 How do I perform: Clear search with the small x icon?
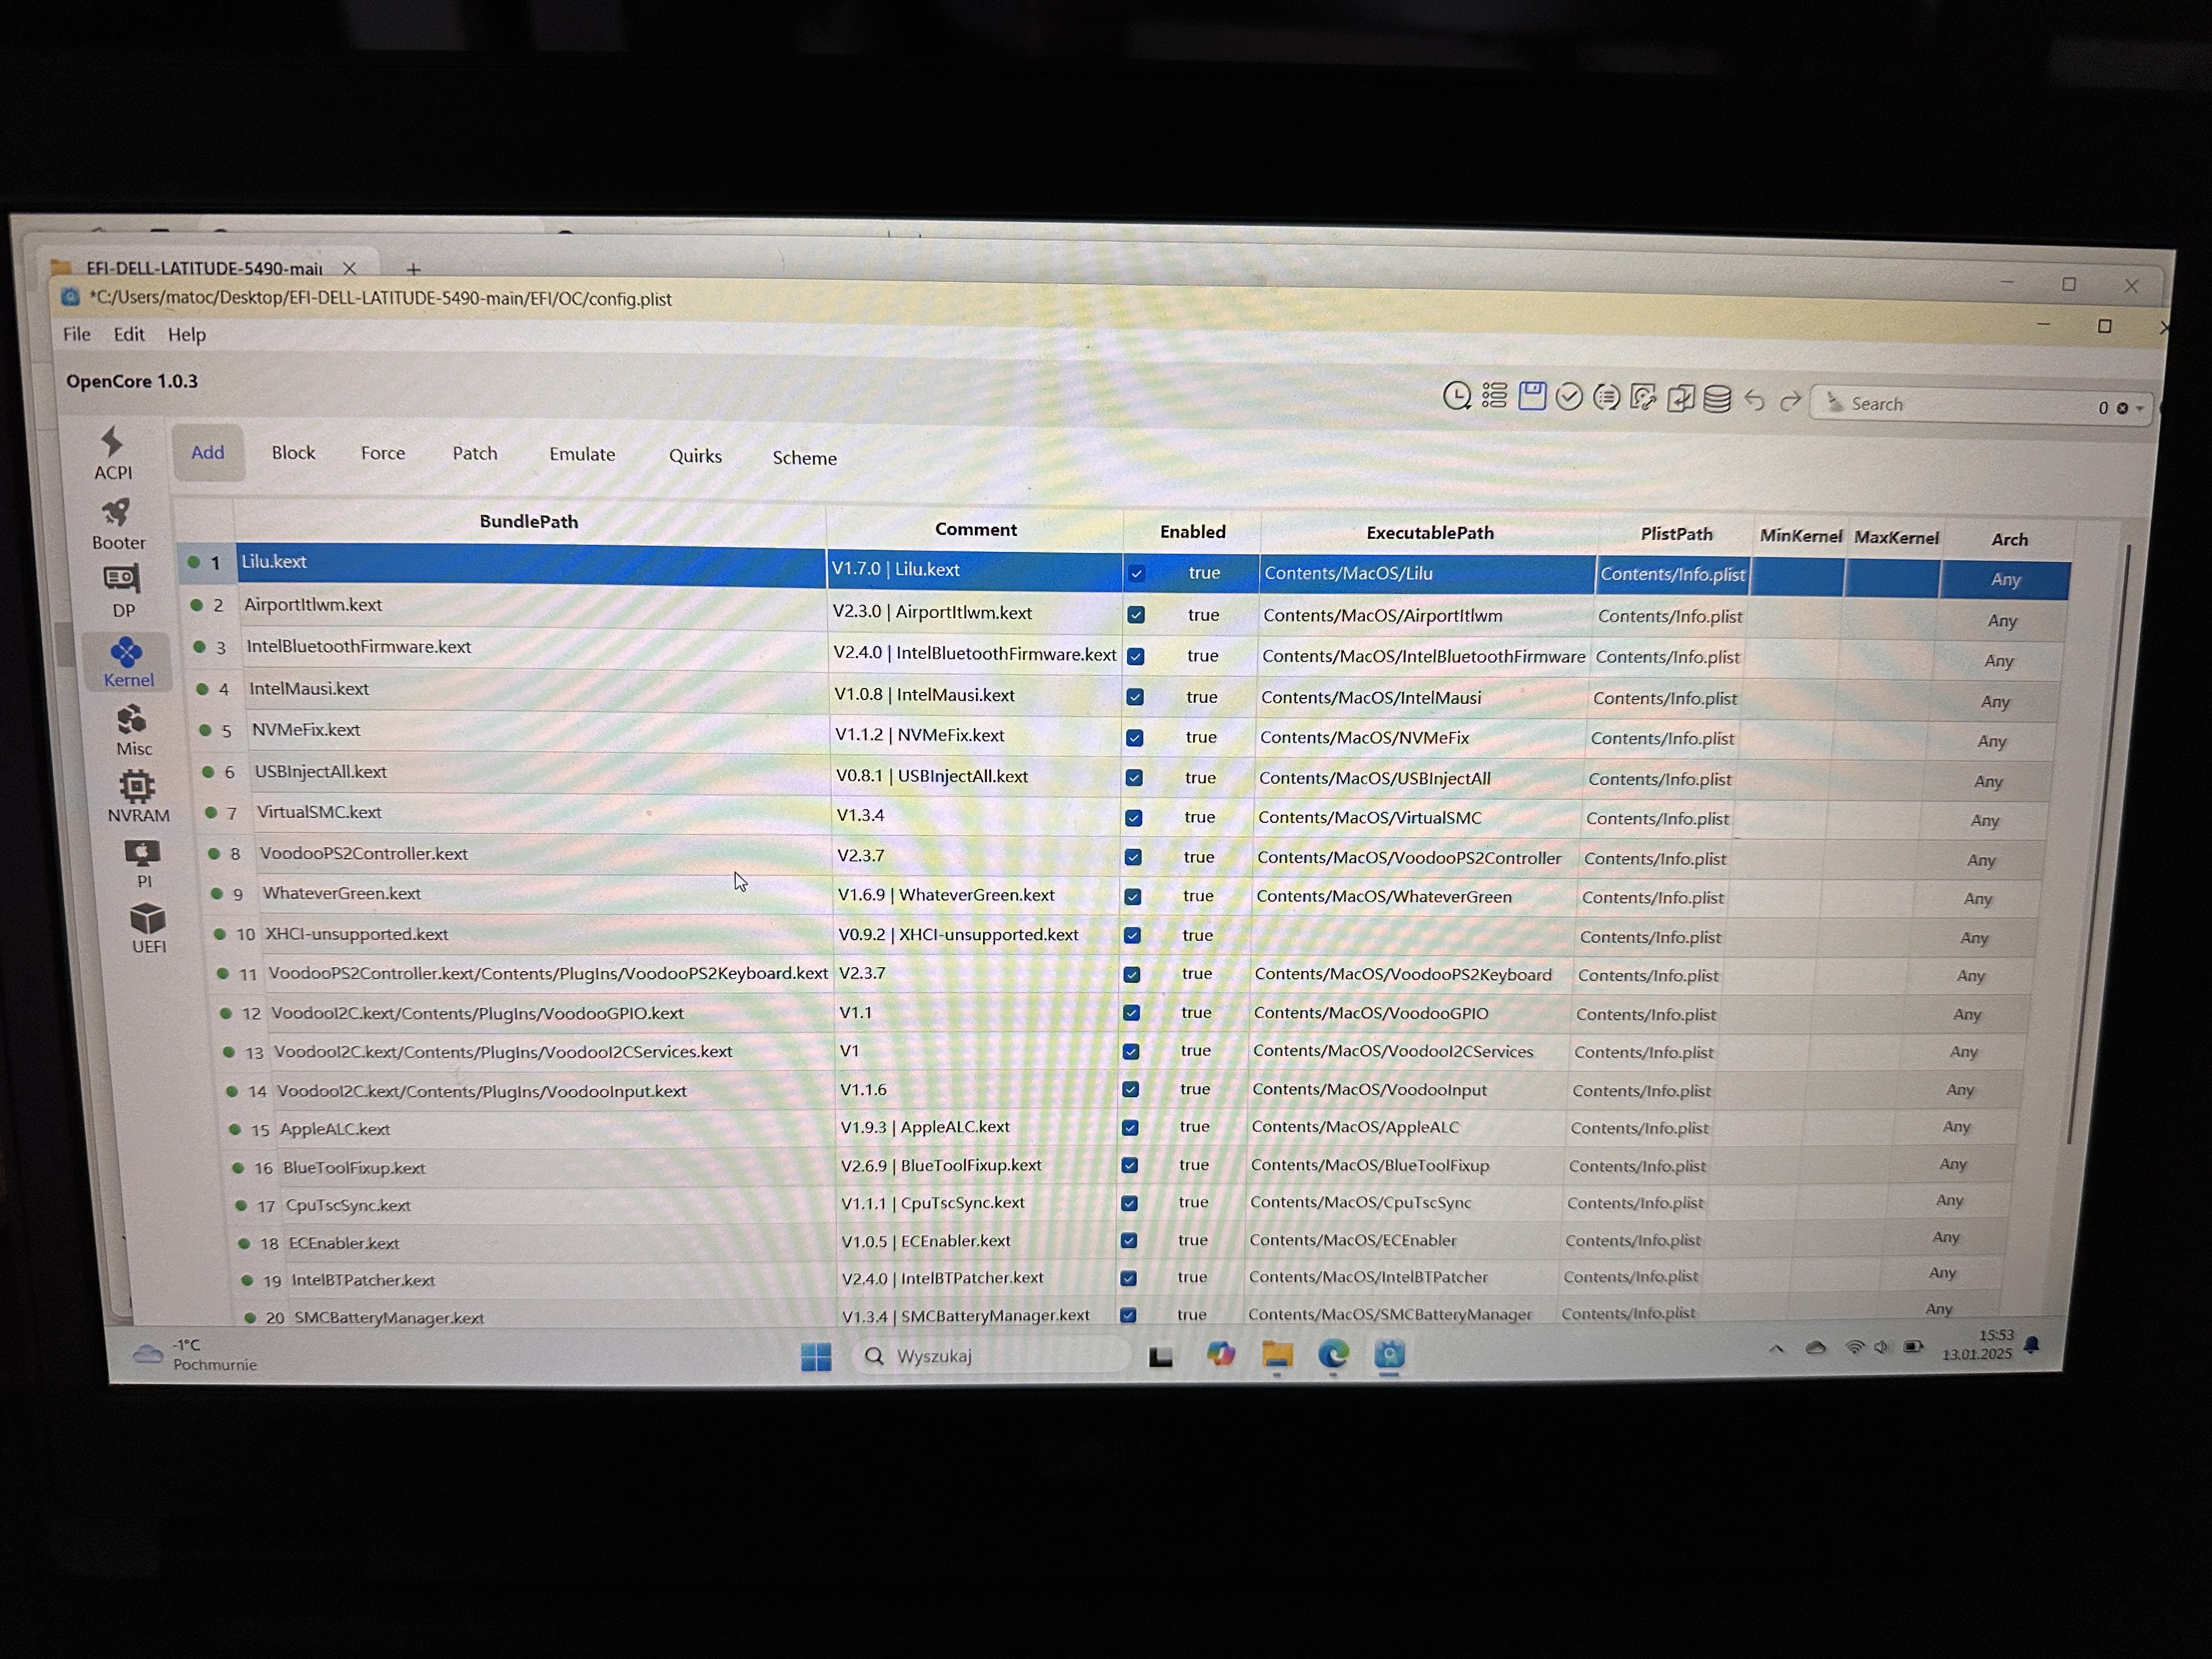(2122, 408)
